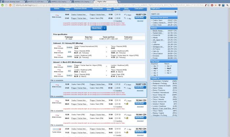This screenshot has width=230, height=137.
Task: Check Lufthansa in the Airlines list
Action: click(x=152, y=44)
